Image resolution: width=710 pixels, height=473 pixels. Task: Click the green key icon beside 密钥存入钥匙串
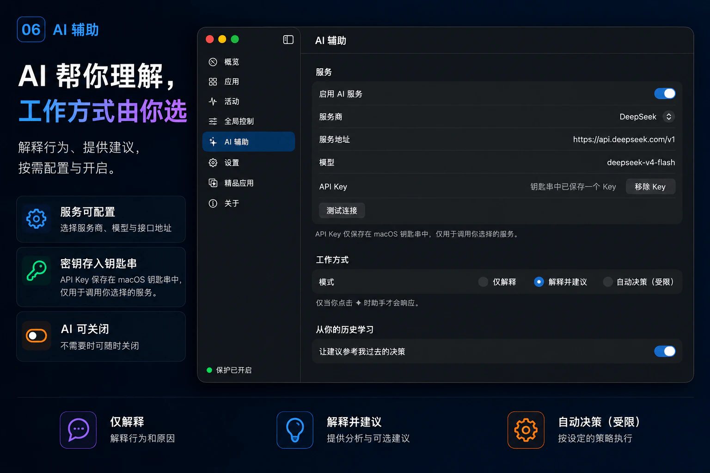tap(36, 270)
